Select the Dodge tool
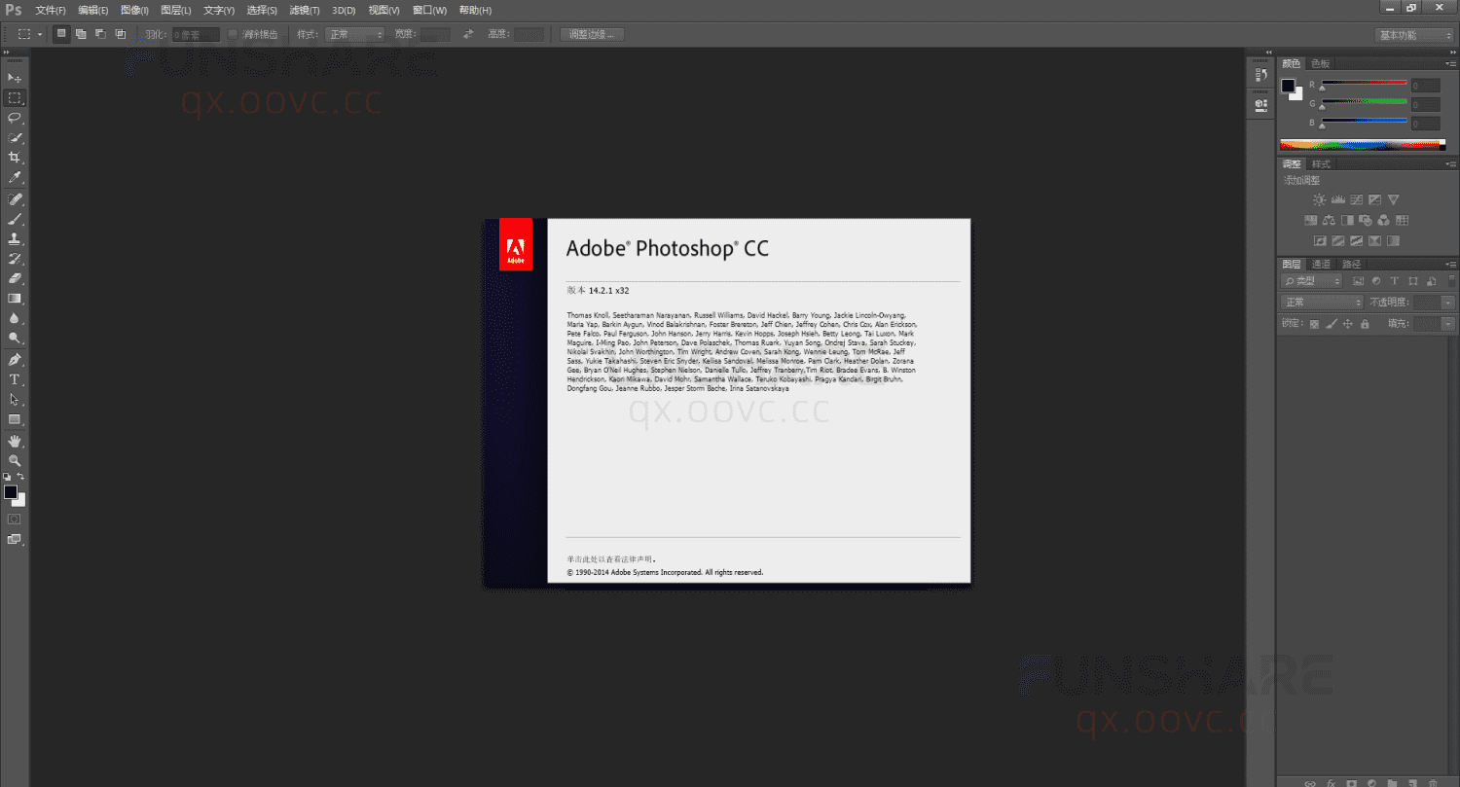Image resolution: width=1460 pixels, height=787 pixels. coord(15,339)
